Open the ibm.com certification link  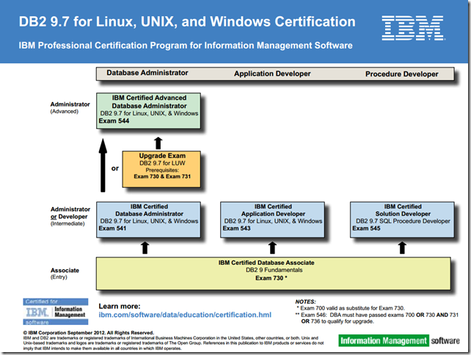pos(185,315)
